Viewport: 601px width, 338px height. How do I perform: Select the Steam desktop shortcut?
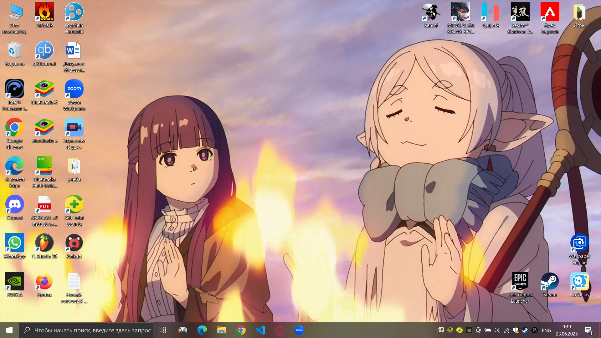(550, 285)
